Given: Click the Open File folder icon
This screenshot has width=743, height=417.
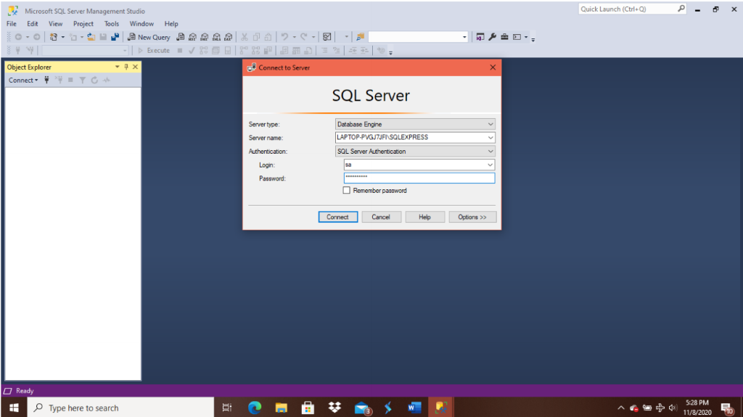Looking at the screenshot, I should [x=91, y=37].
